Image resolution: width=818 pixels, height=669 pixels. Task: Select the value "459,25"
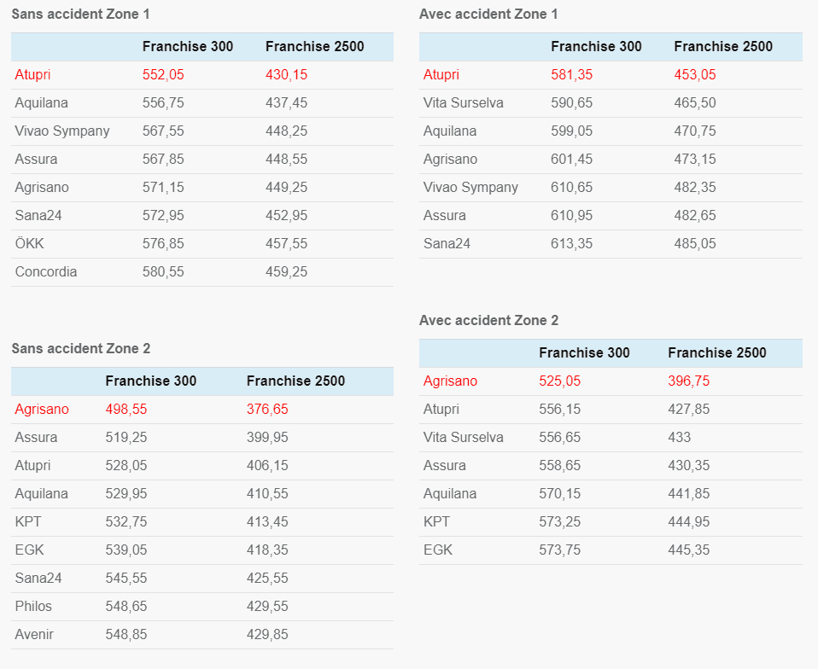point(286,271)
